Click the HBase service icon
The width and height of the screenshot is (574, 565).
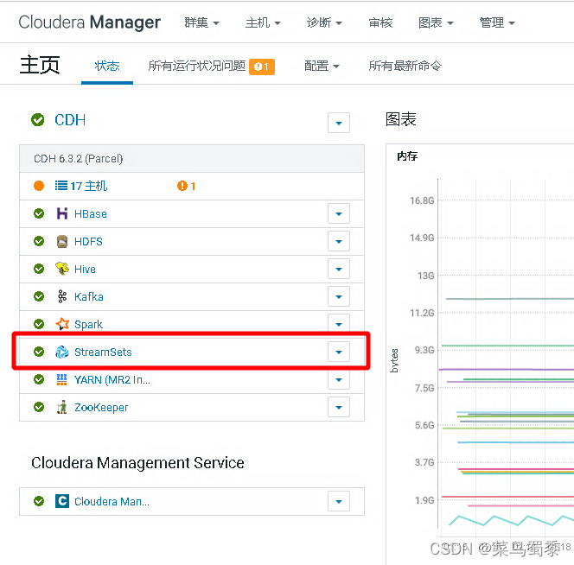coord(62,213)
